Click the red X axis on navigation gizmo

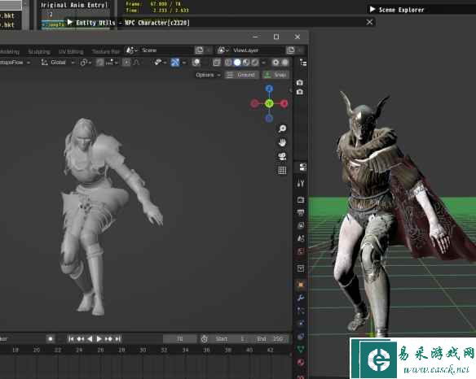coord(284,103)
